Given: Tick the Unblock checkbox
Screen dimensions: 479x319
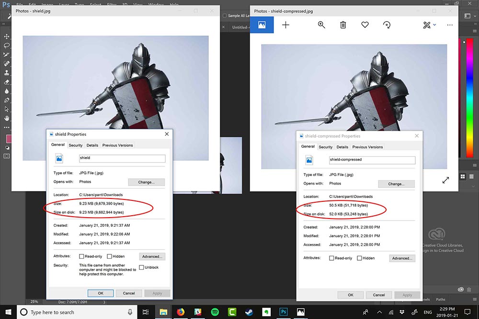Looking at the screenshot, I should pos(141,267).
